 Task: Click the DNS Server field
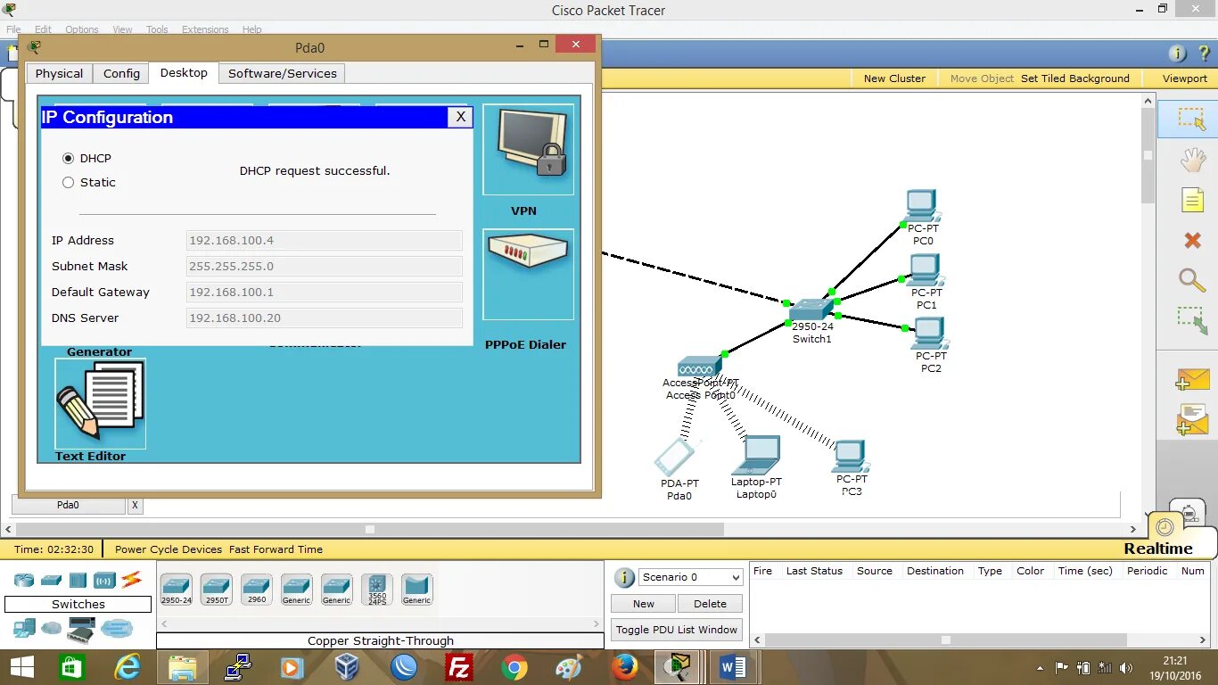pyautogui.click(x=325, y=318)
